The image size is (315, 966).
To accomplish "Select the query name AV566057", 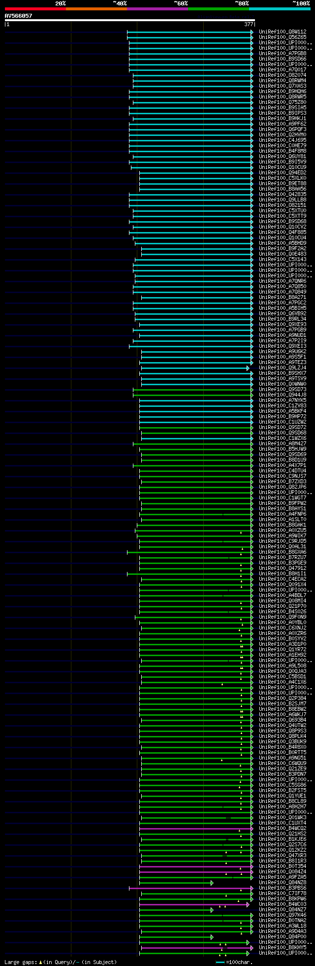I will click(19, 16).
